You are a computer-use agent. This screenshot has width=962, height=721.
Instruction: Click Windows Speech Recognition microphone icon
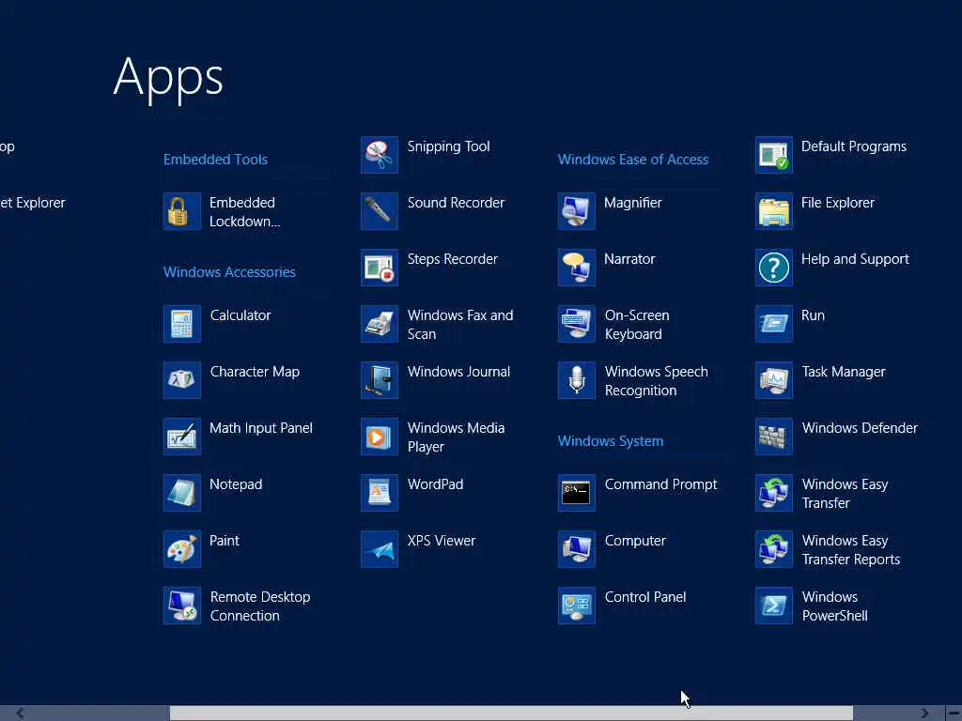point(577,380)
